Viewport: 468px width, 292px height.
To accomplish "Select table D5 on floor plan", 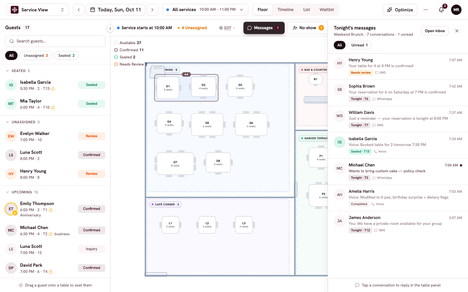I will [207, 125].
